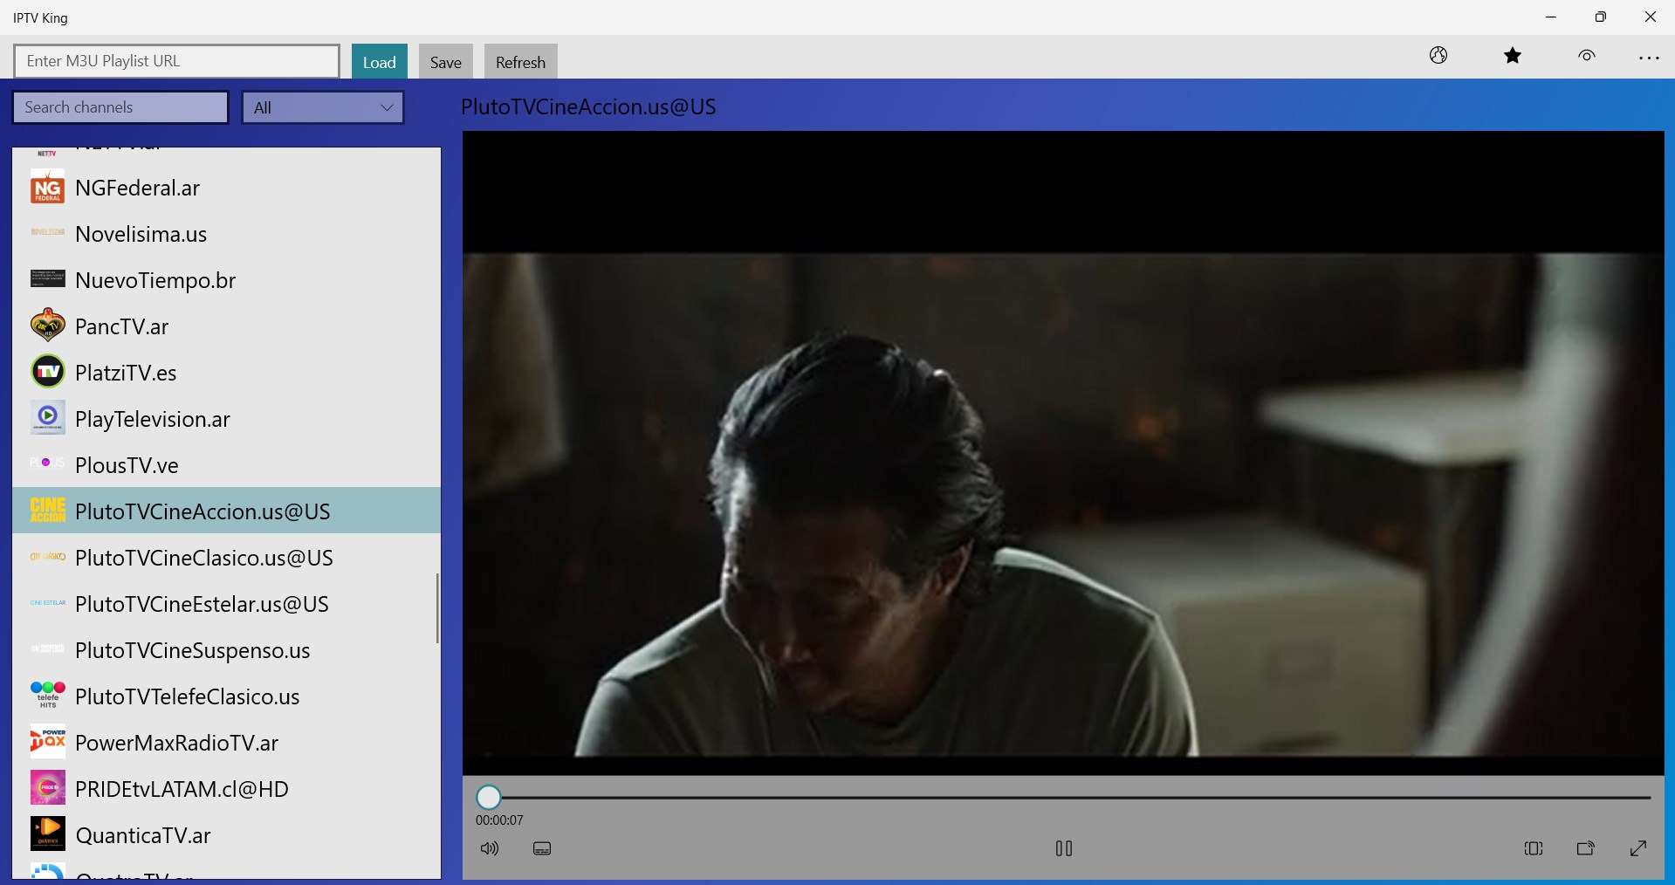Pause the currently playing video
1675x885 pixels.
(1063, 847)
